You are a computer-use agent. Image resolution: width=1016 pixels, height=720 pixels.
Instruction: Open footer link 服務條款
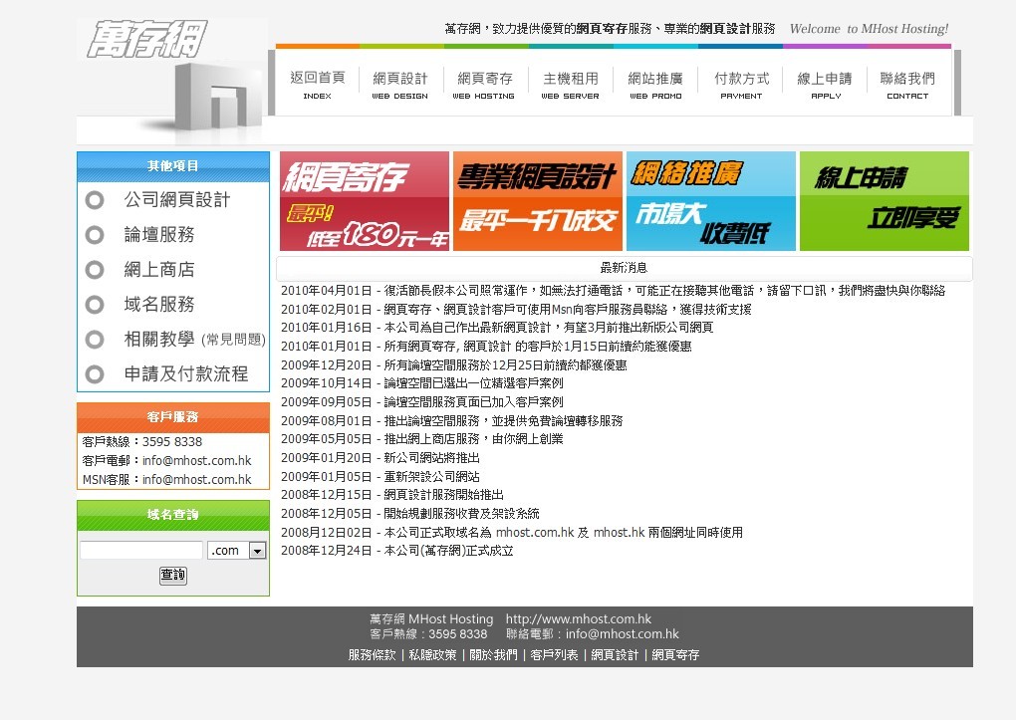click(372, 655)
